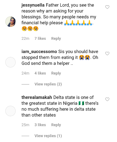Expand View replies (2)
This screenshot has height=142, width=117.
click(48, 84)
